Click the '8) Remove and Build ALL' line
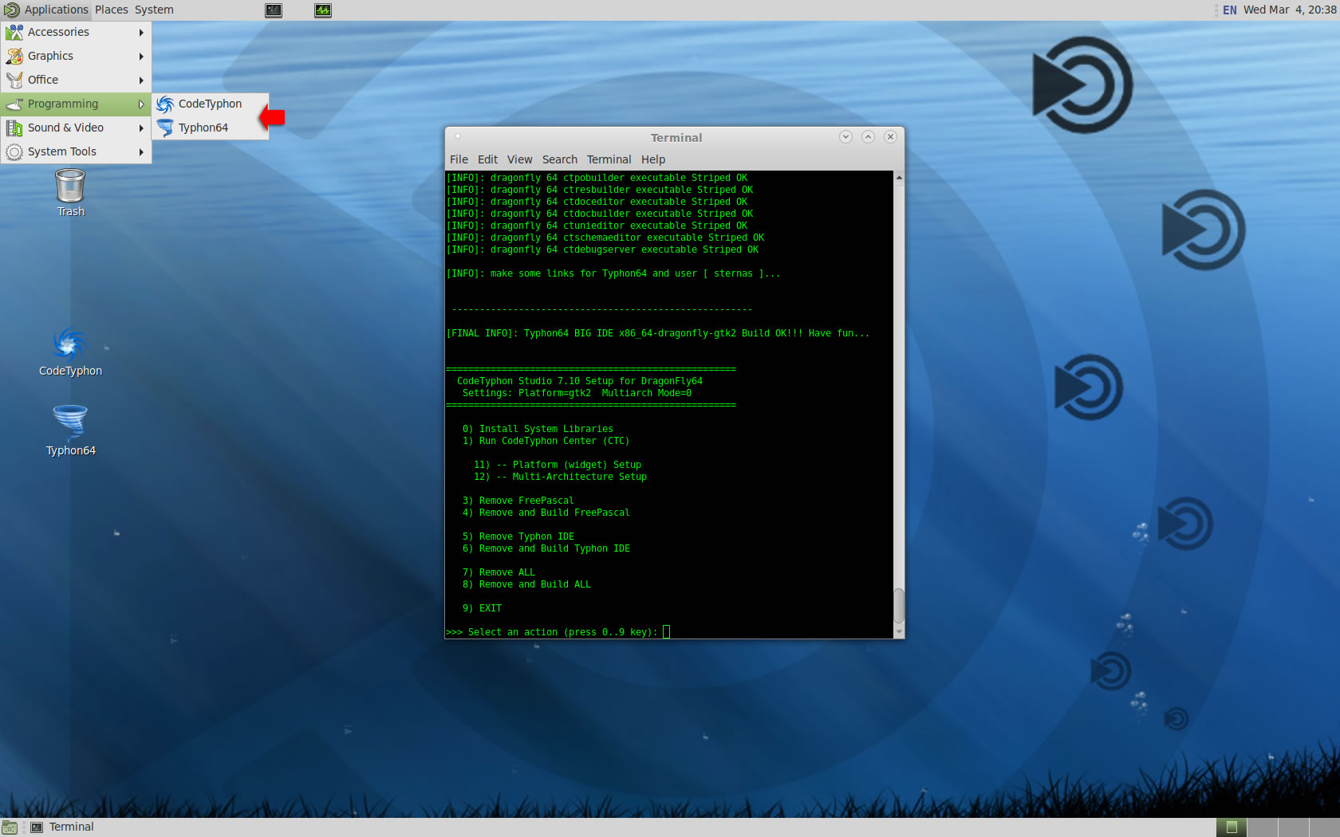This screenshot has height=837, width=1340. coord(526,584)
